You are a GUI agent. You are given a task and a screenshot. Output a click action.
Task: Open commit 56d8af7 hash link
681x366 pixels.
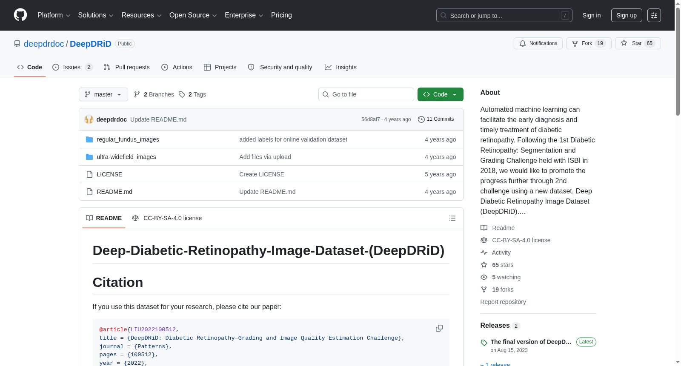(371, 119)
